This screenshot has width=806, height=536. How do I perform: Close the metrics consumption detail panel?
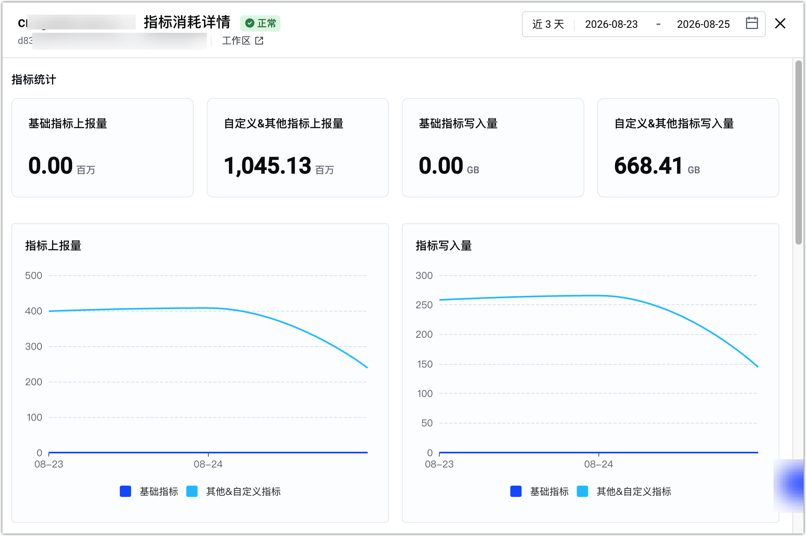(x=780, y=24)
